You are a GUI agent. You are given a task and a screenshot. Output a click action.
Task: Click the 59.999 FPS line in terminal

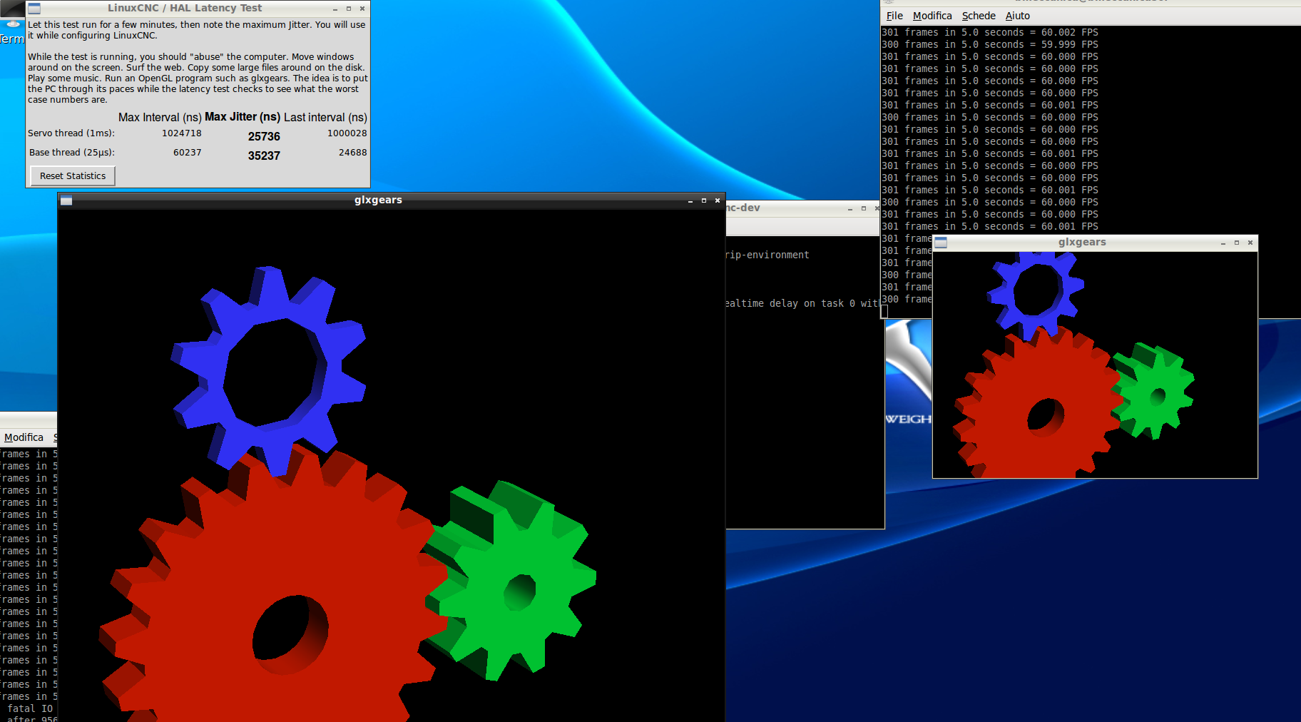tap(990, 44)
